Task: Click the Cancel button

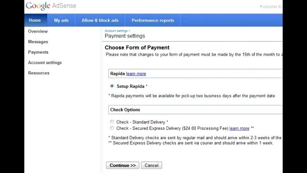Action: click(152, 165)
